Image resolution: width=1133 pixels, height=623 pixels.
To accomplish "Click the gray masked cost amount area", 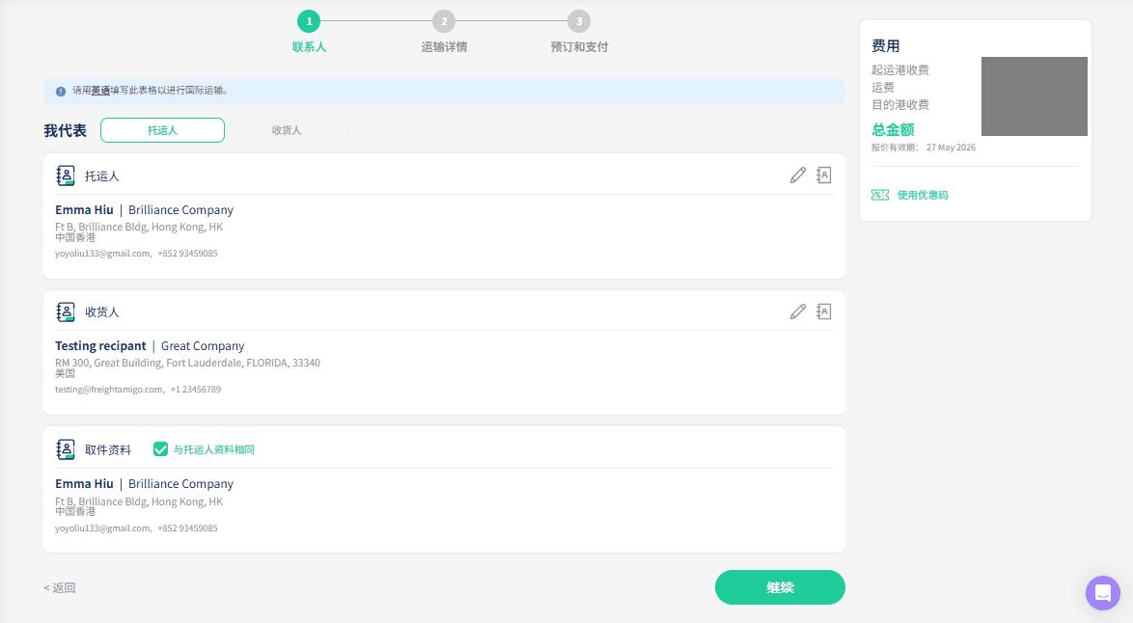I will pyautogui.click(x=1034, y=96).
